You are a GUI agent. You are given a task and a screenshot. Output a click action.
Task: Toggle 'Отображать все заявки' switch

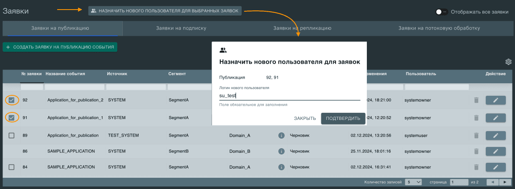442,12
